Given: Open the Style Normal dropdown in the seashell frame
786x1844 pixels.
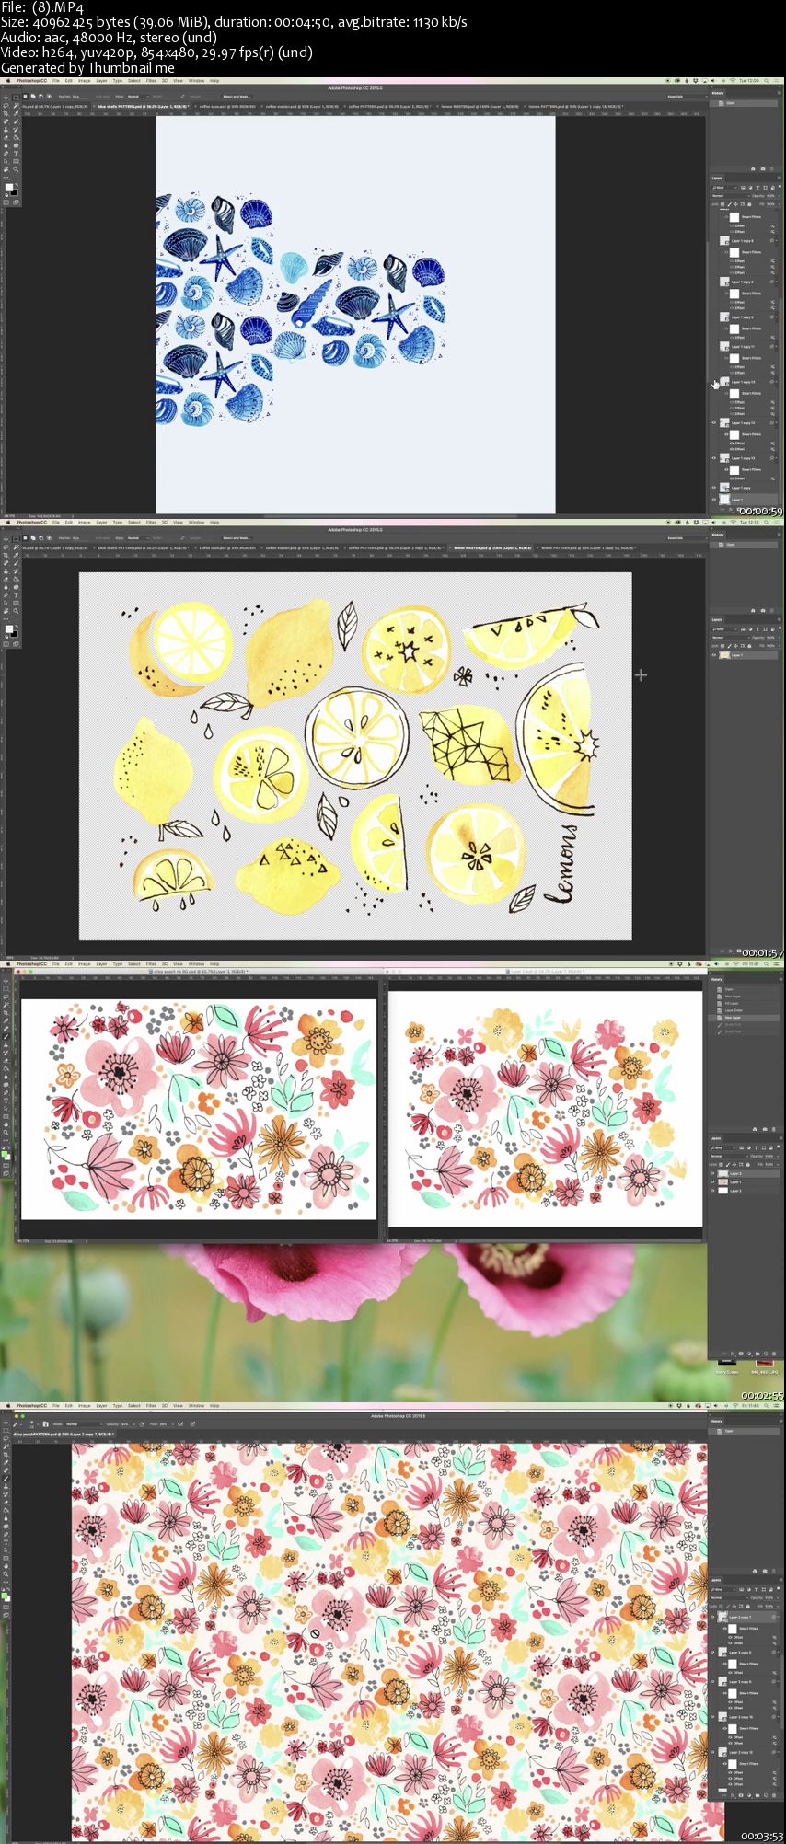Looking at the screenshot, I should (138, 97).
